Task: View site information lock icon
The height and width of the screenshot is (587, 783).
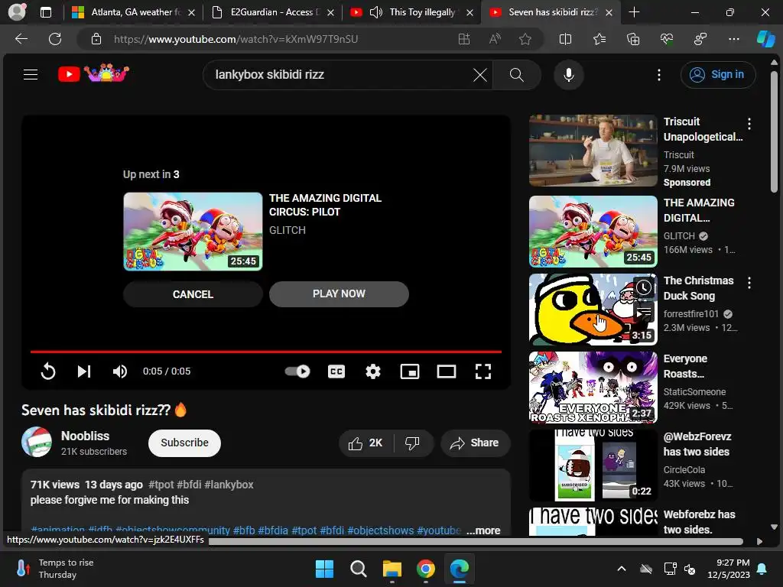Action: point(96,39)
